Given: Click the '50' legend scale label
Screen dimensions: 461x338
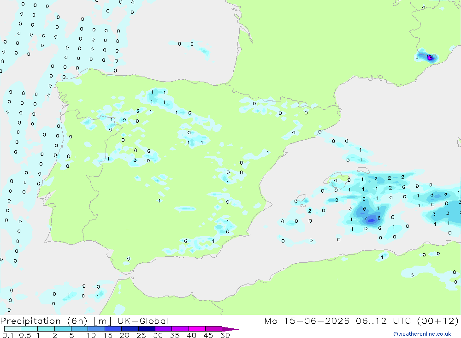Looking at the screenshot, I should (225, 335).
